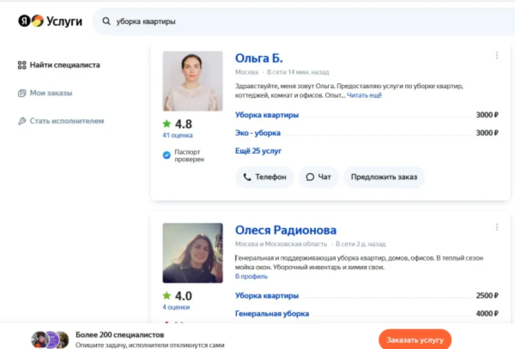Click Олеся's 4.0 rating star icon
The width and height of the screenshot is (515, 349).
(x=167, y=295)
